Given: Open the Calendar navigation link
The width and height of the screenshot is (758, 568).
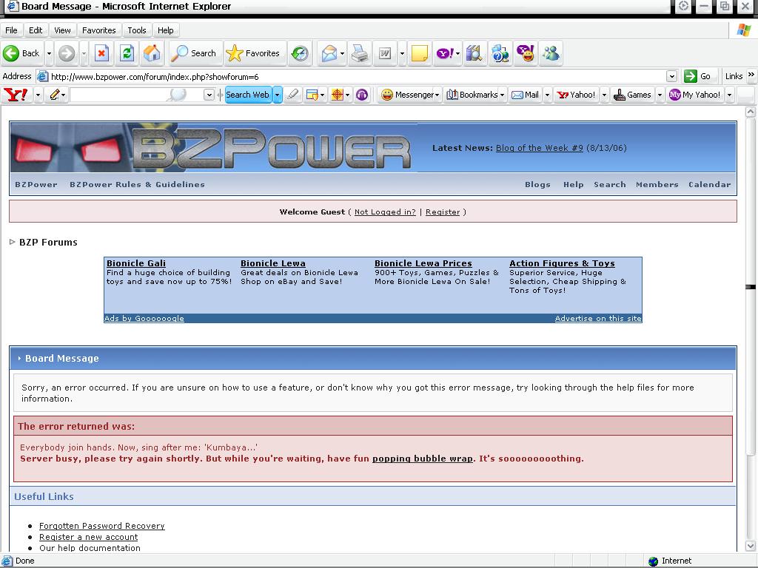Looking at the screenshot, I should tap(710, 184).
